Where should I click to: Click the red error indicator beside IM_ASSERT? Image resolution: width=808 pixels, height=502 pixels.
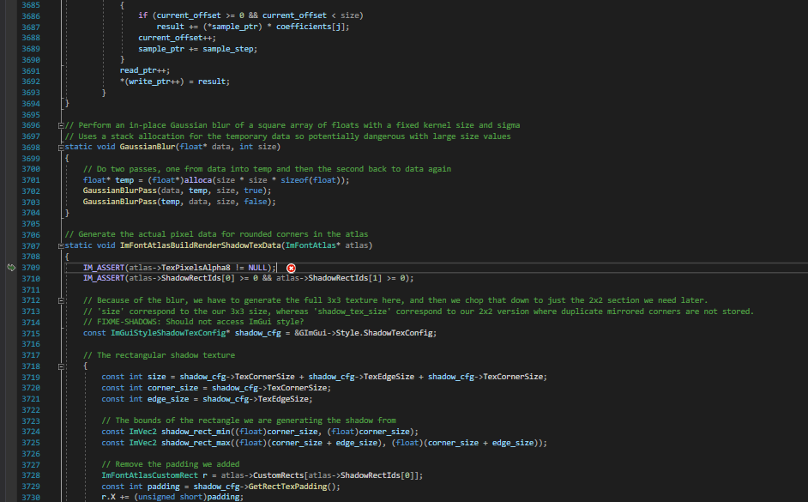[x=291, y=268]
